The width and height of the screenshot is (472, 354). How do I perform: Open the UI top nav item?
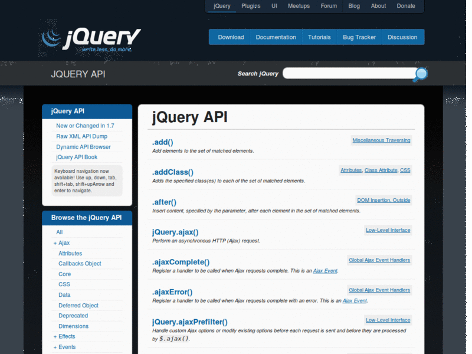[x=274, y=6]
